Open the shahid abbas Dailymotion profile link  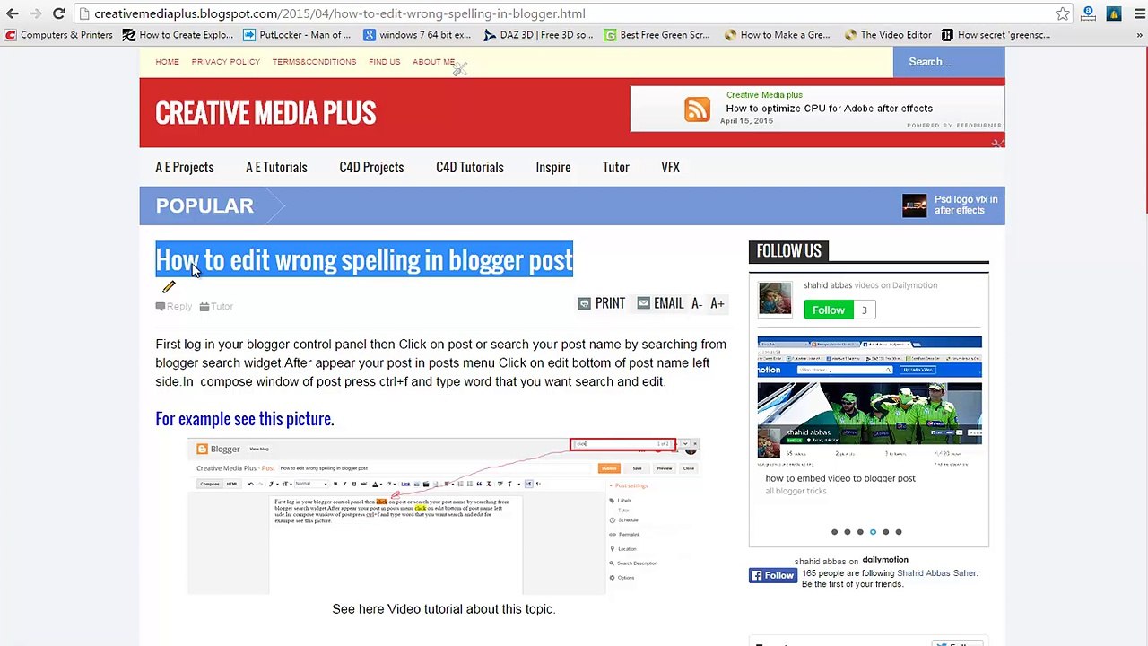point(828,285)
